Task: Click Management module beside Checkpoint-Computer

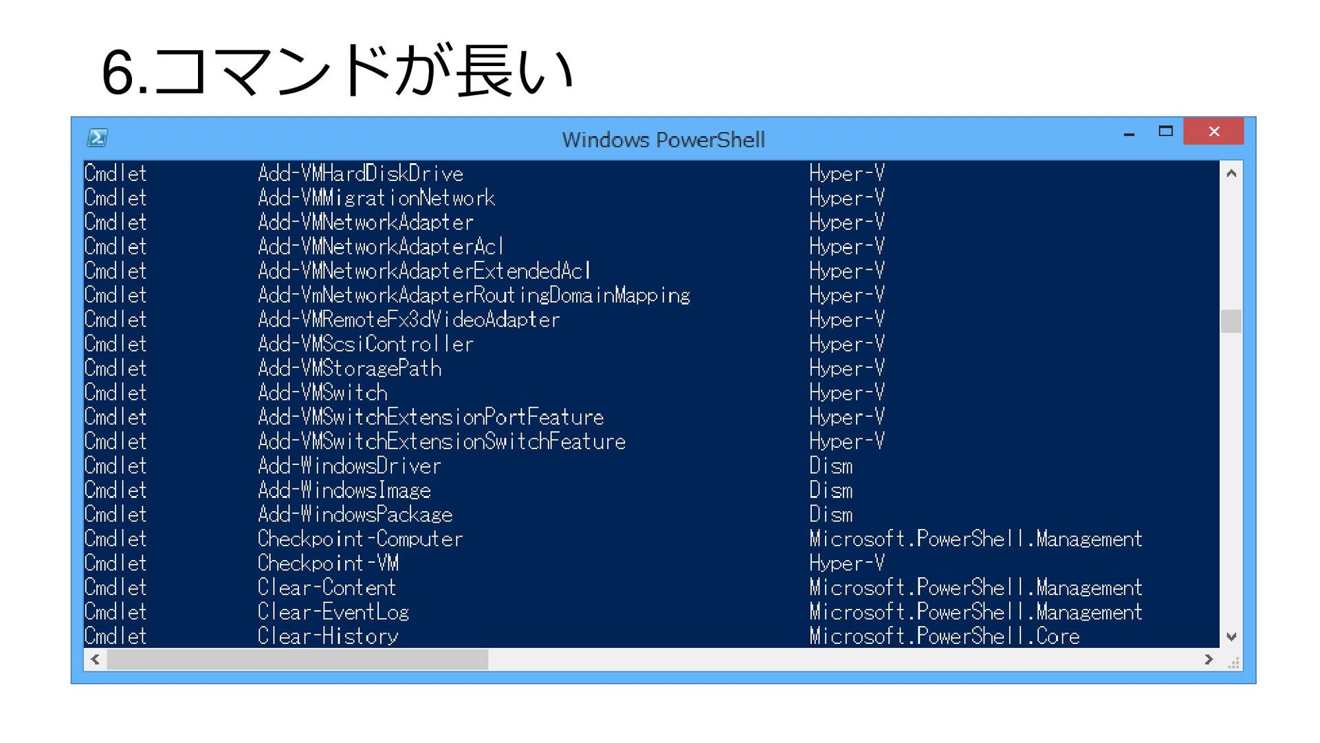Action: click(976, 539)
